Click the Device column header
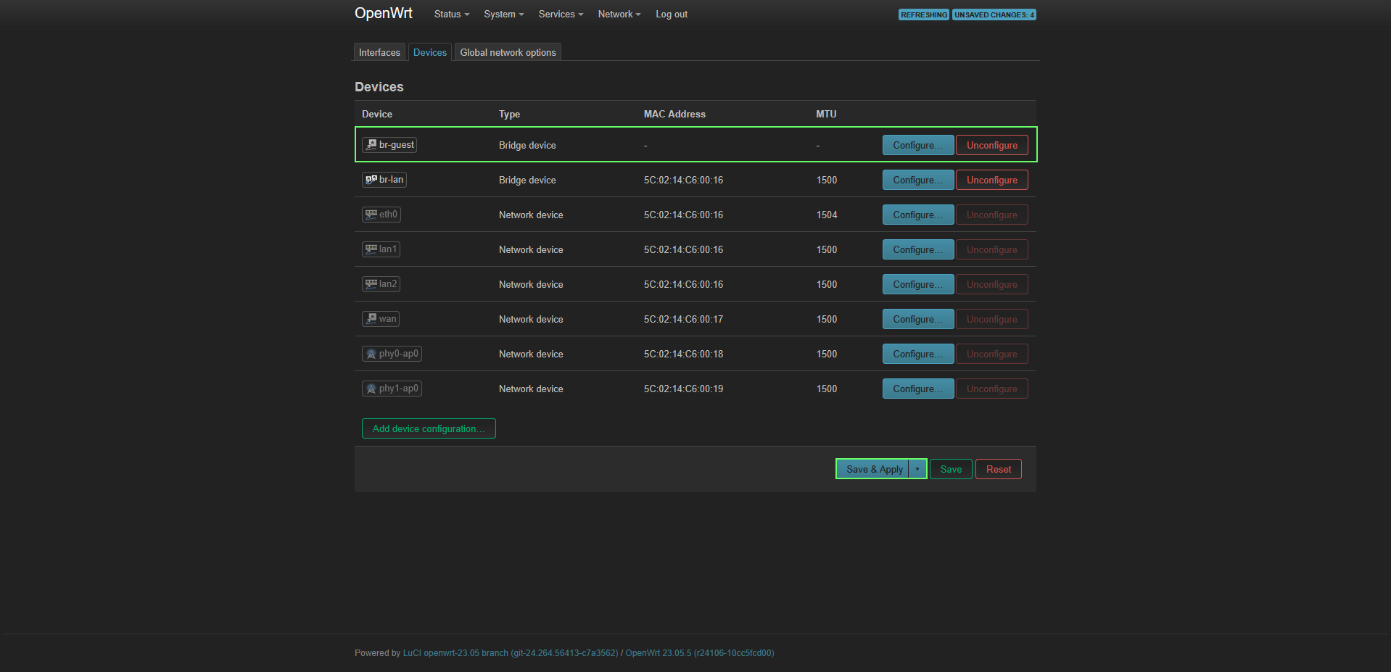The height and width of the screenshot is (672, 1391). tap(377, 114)
